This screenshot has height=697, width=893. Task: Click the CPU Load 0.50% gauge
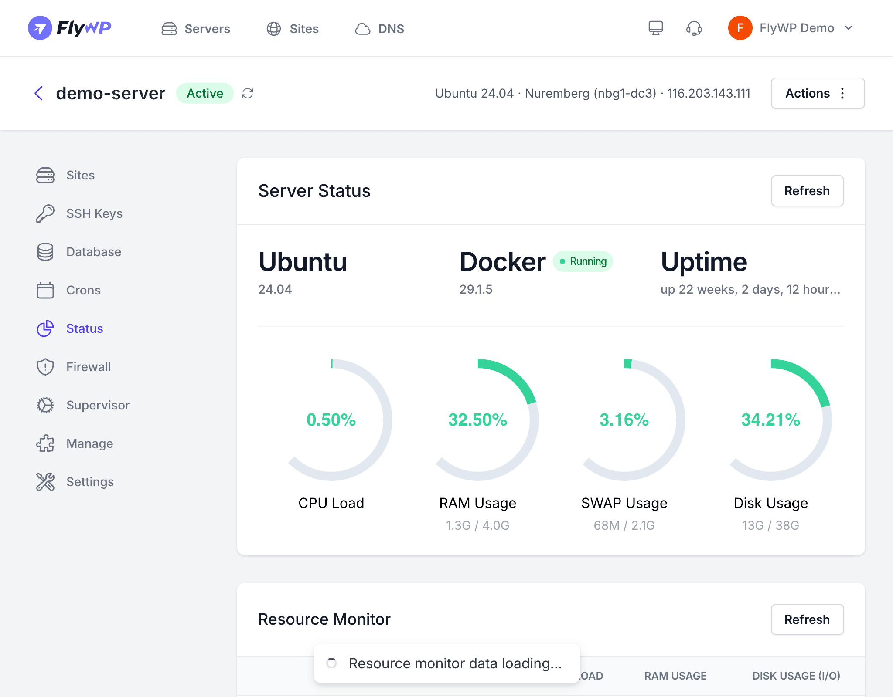click(x=331, y=420)
